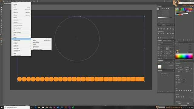Toggle freeform gradient type in Gradient panel

pos(168,8)
